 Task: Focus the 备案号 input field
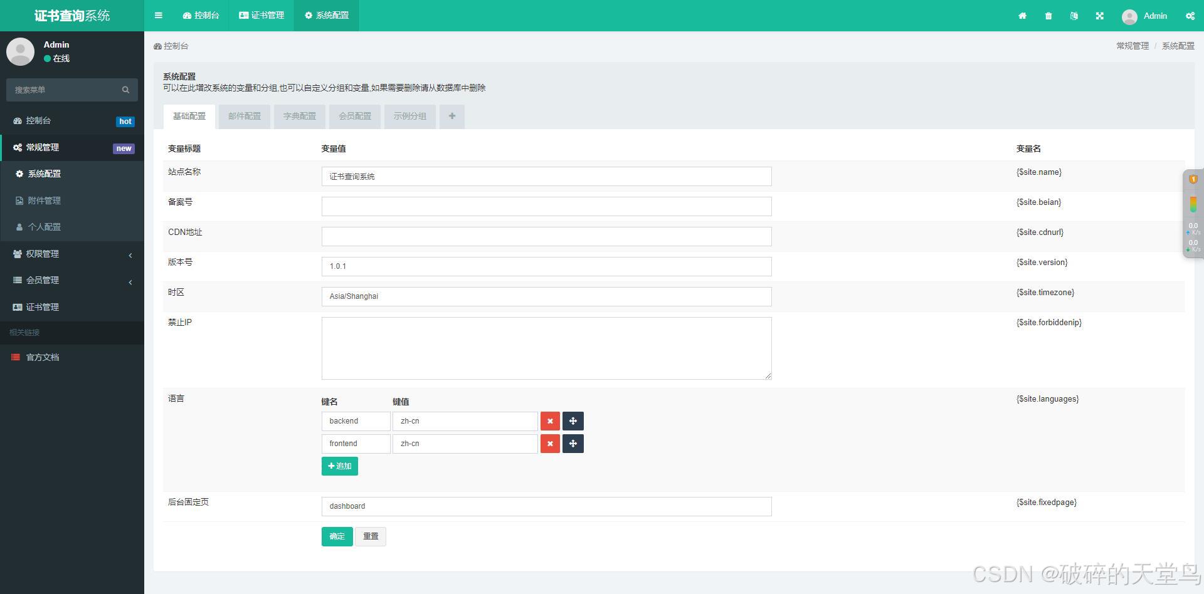click(546, 207)
